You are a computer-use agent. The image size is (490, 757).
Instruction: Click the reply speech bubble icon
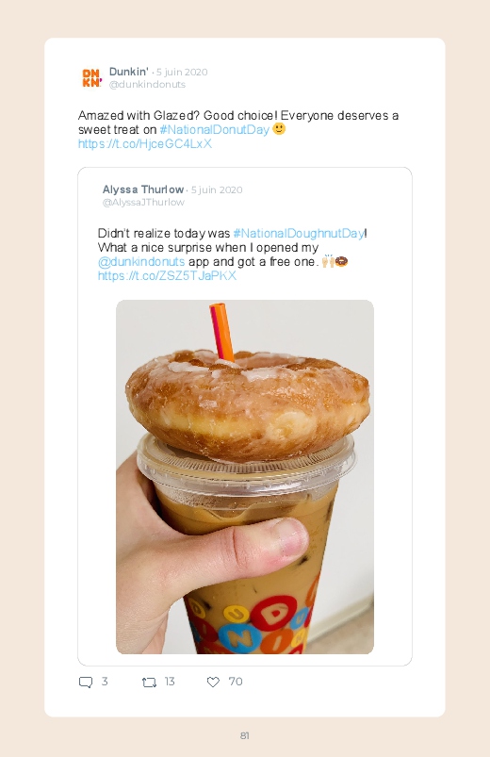86,683
